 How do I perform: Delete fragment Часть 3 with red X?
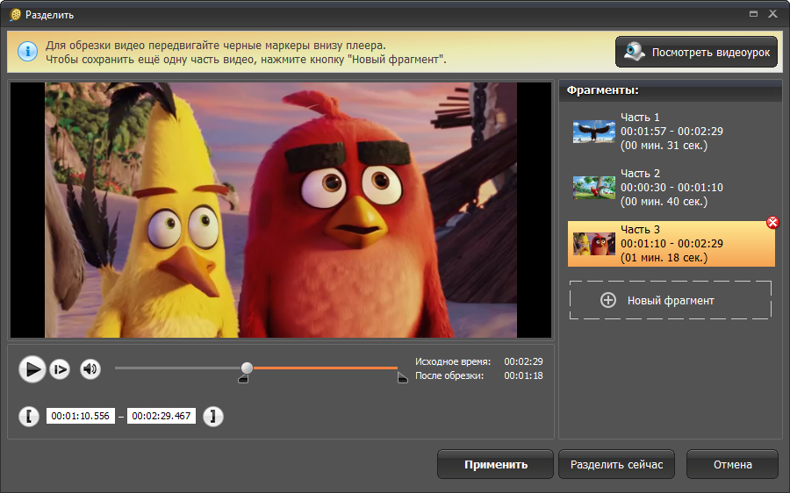pyautogui.click(x=772, y=223)
